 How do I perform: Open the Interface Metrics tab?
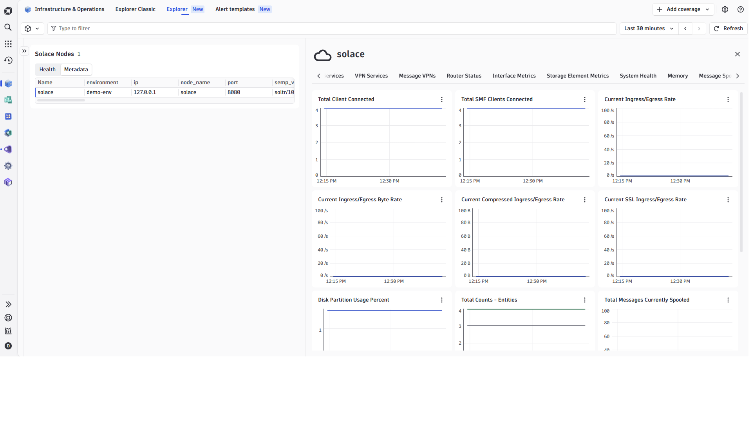click(514, 76)
